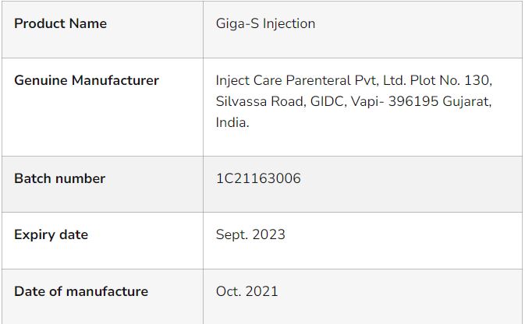Click the Product Name row label
Viewport: 525px width, 324px height.
tap(60, 23)
